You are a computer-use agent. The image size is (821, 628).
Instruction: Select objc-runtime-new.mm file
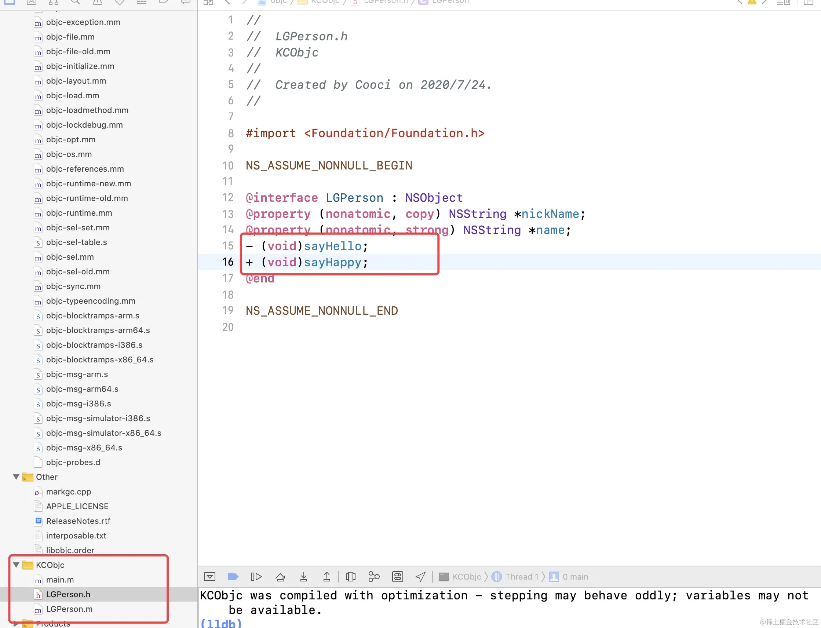coord(88,183)
